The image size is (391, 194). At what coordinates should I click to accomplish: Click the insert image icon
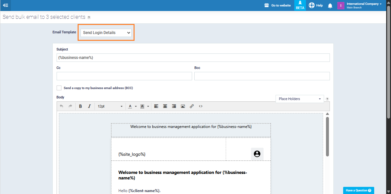[x=183, y=106]
